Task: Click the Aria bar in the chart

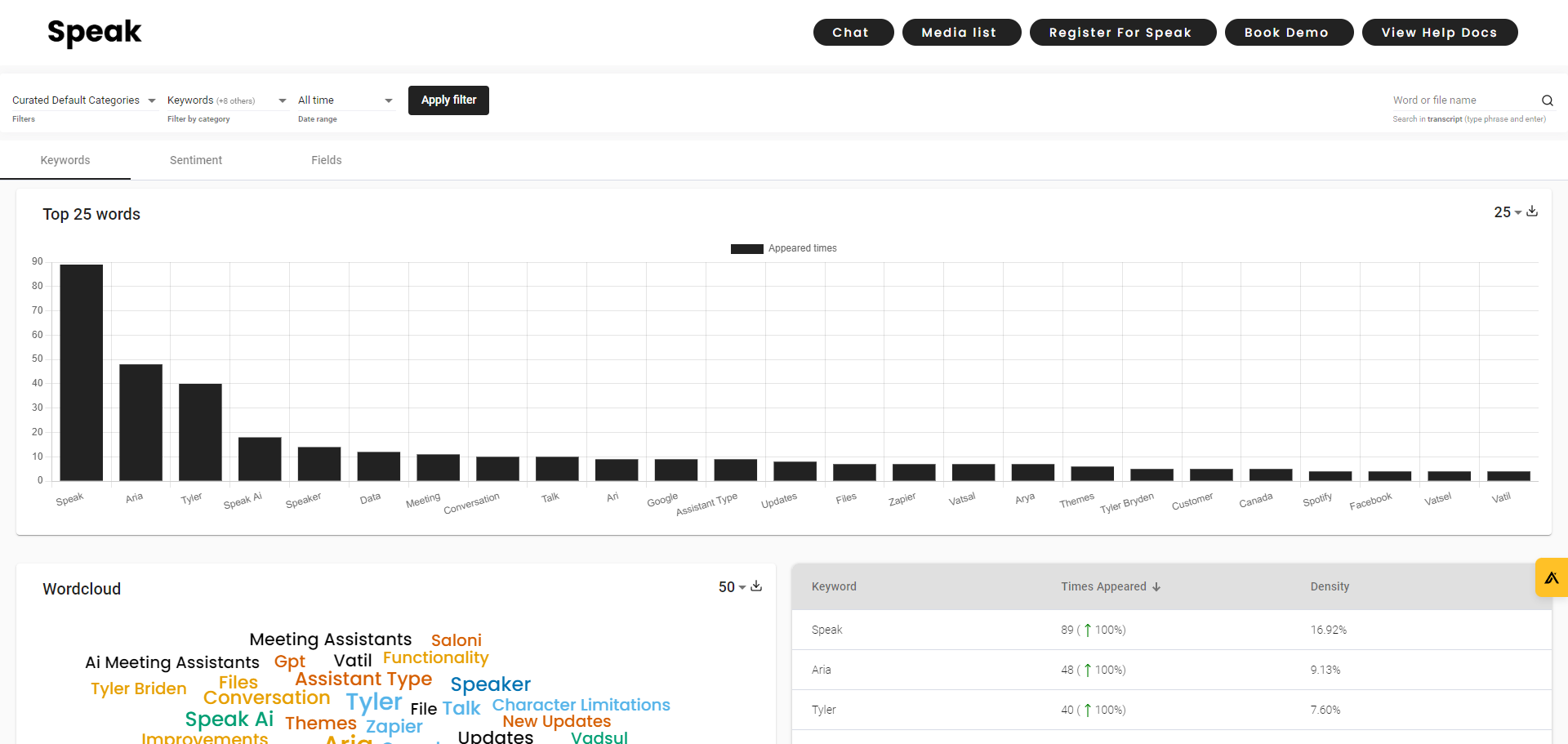Action: pos(140,422)
